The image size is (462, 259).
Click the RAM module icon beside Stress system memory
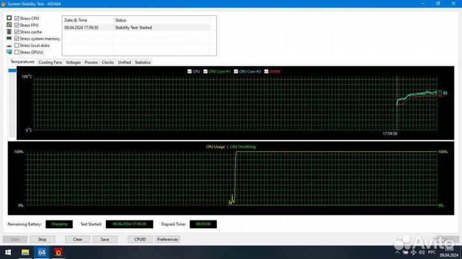[x=9, y=38]
